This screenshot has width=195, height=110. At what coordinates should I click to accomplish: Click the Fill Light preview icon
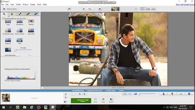(8, 50)
